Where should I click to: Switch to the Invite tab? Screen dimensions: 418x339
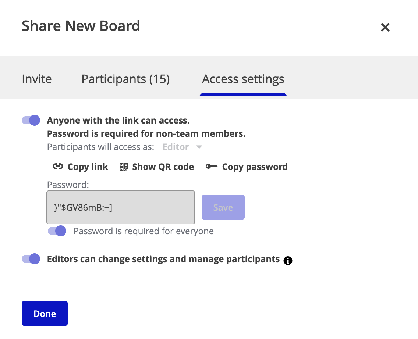pos(37,79)
